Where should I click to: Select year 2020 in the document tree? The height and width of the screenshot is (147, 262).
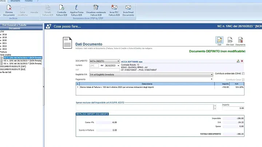click(4, 40)
